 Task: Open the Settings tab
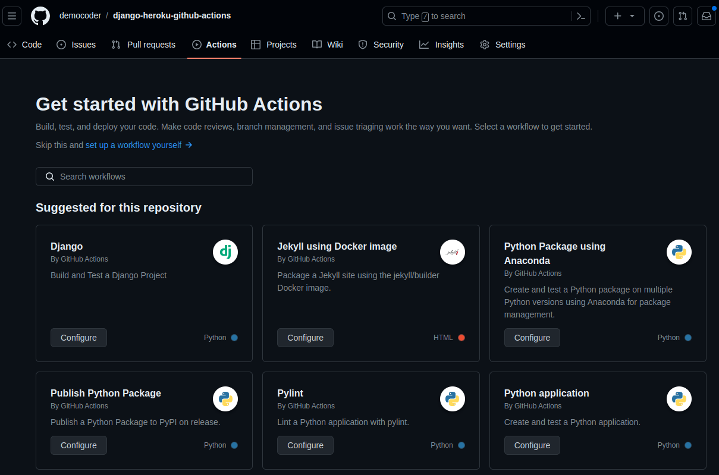coord(503,45)
